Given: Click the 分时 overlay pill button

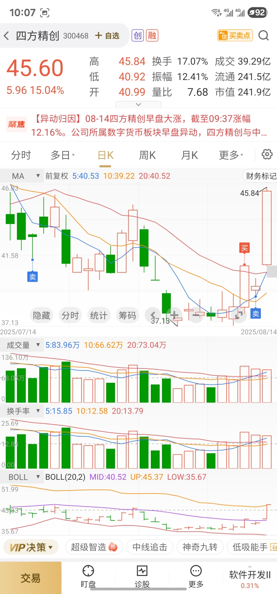Looking at the screenshot, I should coord(70,315).
